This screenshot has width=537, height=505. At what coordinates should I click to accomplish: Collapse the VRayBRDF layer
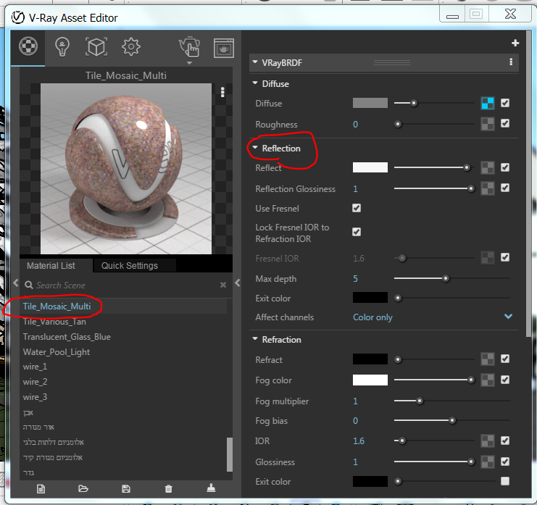coord(255,62)
